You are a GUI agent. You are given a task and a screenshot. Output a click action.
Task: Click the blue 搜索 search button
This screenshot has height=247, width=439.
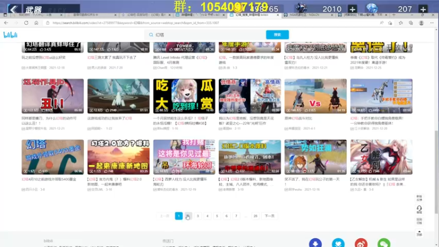click(x=277, y=35)
